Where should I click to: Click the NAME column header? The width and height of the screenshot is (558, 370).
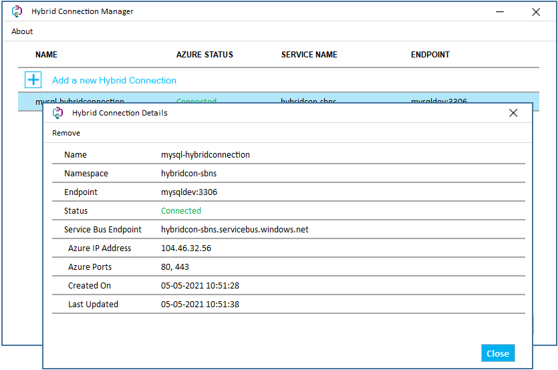46,55
